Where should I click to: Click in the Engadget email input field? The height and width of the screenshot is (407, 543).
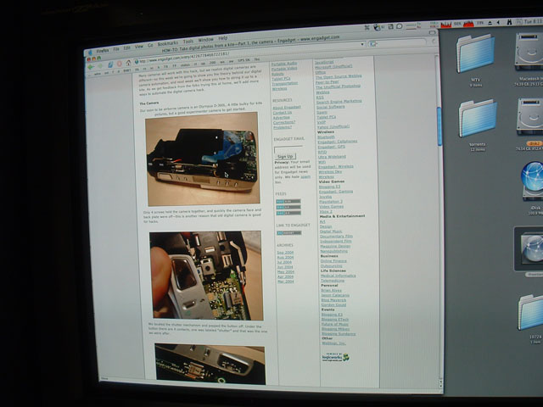[x=288, y=147]
